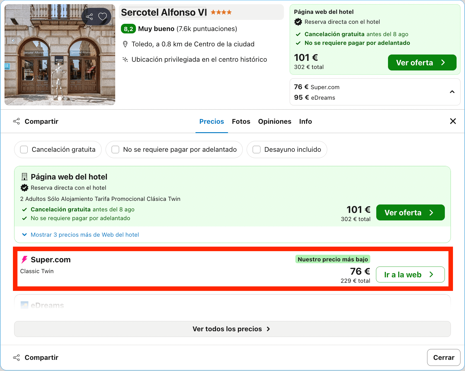This screenshot has height=371, width=465.
Task: Open the Fotos tab
Action: (x=241, y=121)
